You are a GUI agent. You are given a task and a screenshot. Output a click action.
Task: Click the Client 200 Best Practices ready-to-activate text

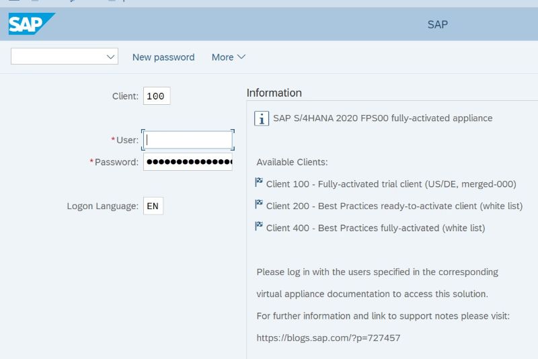click(394, 206)
